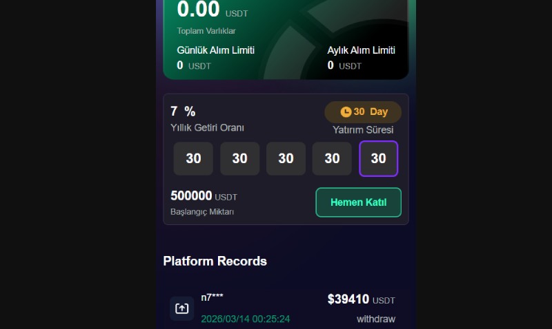The image size is (552, 329).
Task: Open the n7*** user record
Action: tap(212, 297)
